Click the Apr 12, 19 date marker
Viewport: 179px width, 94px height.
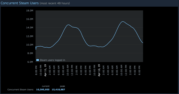pos(99,70)
